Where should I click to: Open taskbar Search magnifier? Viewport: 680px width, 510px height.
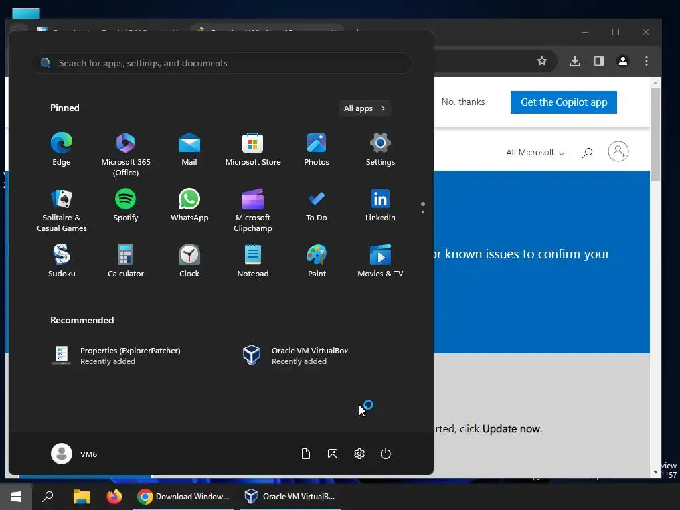[x=48, y=497]
